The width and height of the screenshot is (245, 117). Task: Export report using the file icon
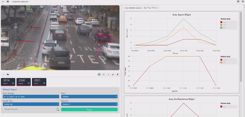58,109
